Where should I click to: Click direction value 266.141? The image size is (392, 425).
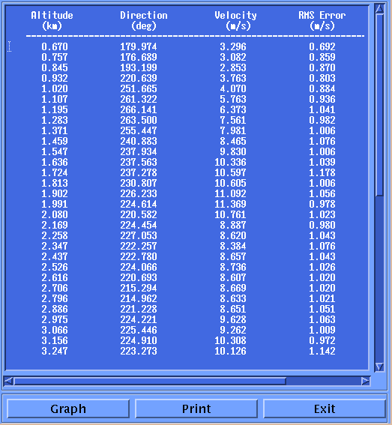(x=139, y=109)
